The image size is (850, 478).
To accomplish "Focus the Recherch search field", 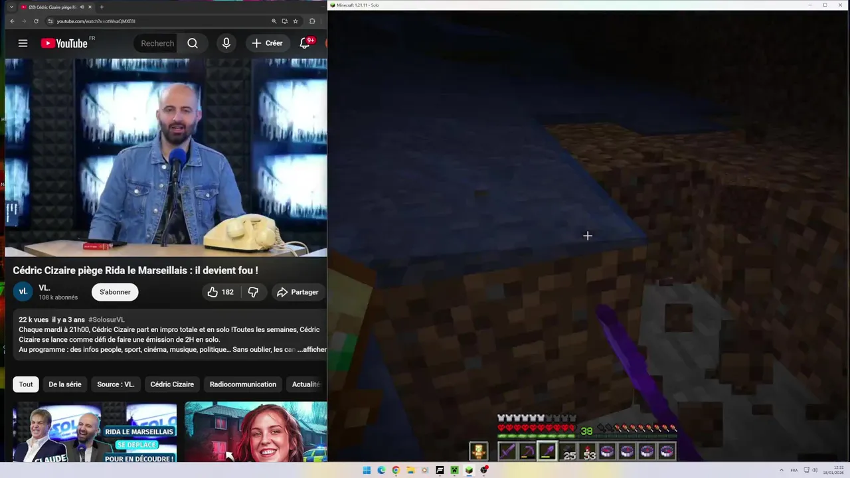I will 157,43.
